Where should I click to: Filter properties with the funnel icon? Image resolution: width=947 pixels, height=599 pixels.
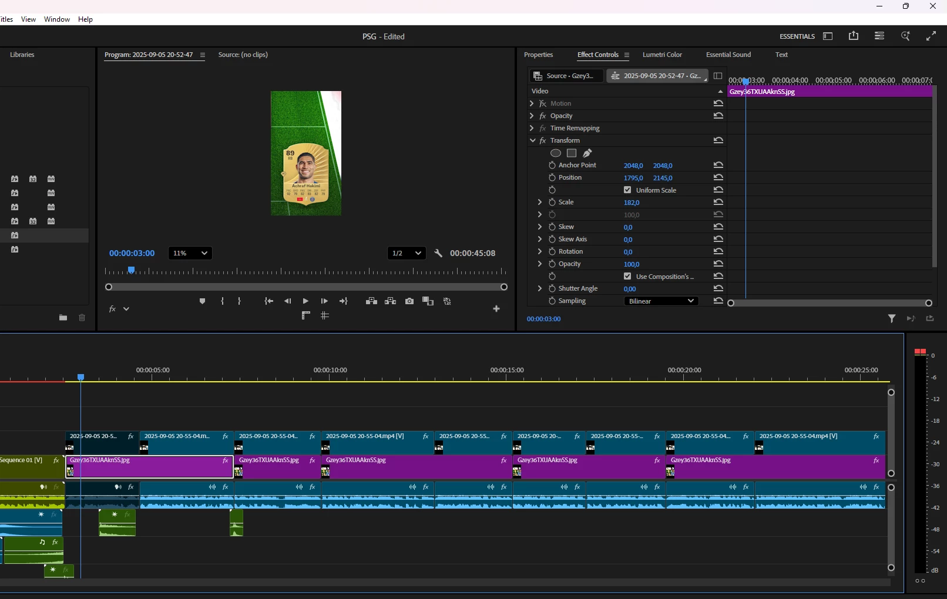pos(892,318)
